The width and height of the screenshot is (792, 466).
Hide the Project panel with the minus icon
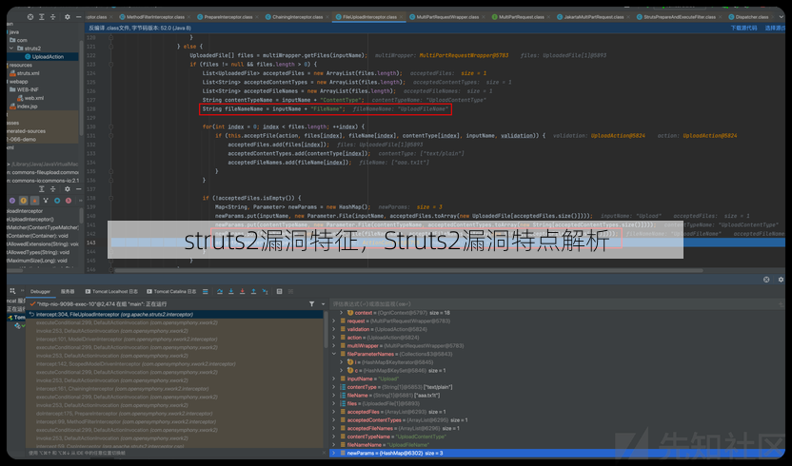[x=78, y=17]
